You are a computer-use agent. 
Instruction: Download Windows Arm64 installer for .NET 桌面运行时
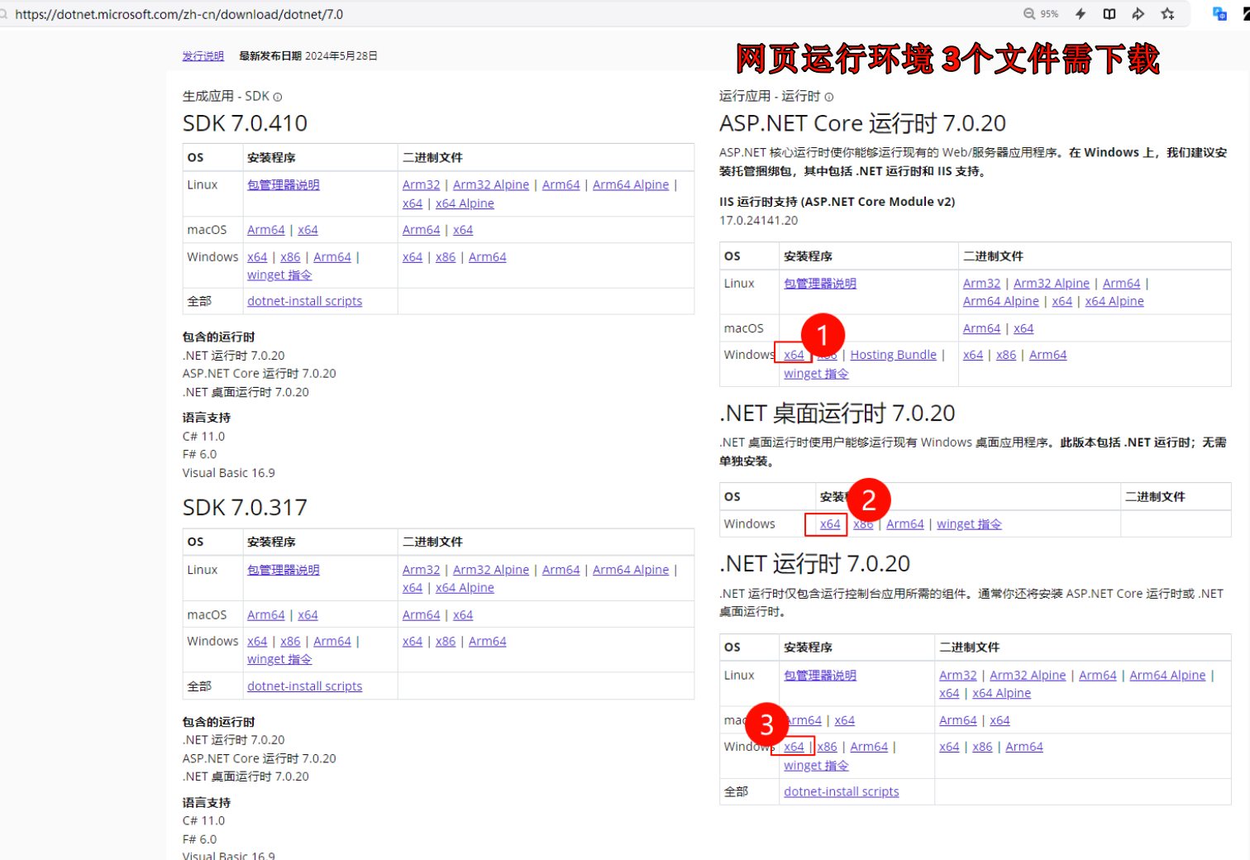905,524
